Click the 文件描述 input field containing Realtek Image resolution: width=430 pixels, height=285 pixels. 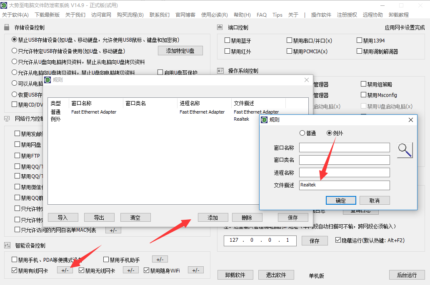[x=344, y=185]
